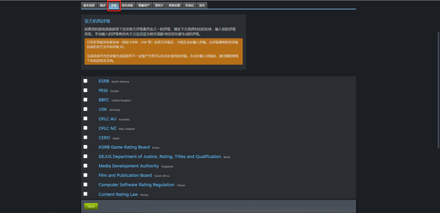
Task: Open the 基本信息 tab
Action: (x=89, y=6)
